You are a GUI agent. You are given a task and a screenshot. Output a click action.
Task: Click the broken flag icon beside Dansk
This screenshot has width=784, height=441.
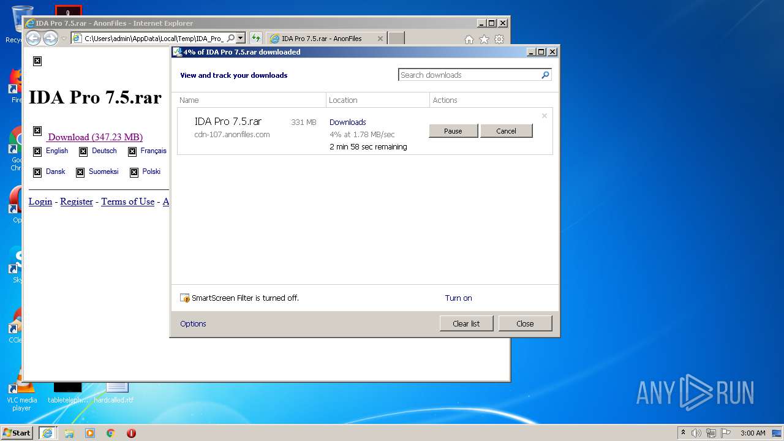pos(37,172)
